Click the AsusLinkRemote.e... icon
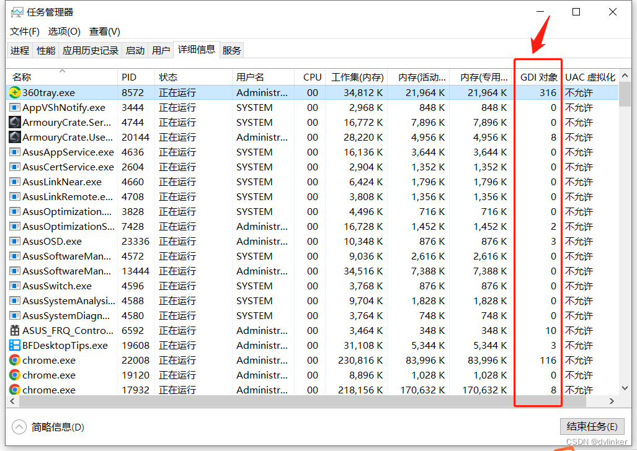 [15, 196]
